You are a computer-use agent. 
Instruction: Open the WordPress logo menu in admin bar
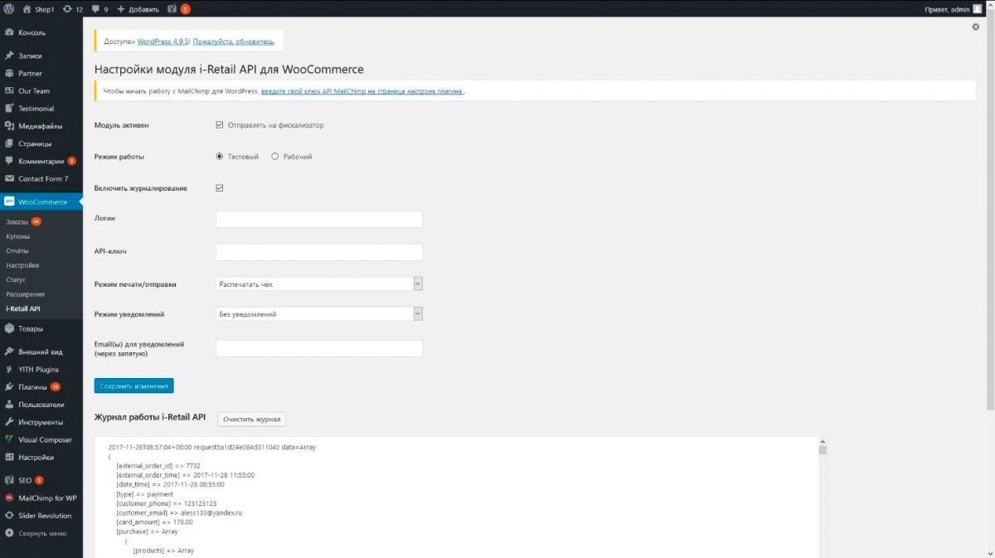click(8, 9)
